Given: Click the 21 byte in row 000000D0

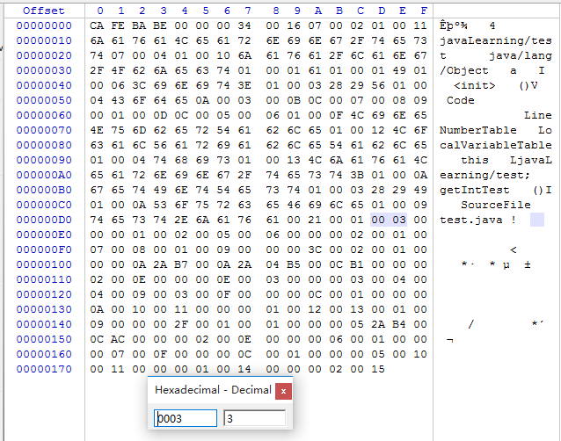Looking at the screenshot, I should point(315,220).
